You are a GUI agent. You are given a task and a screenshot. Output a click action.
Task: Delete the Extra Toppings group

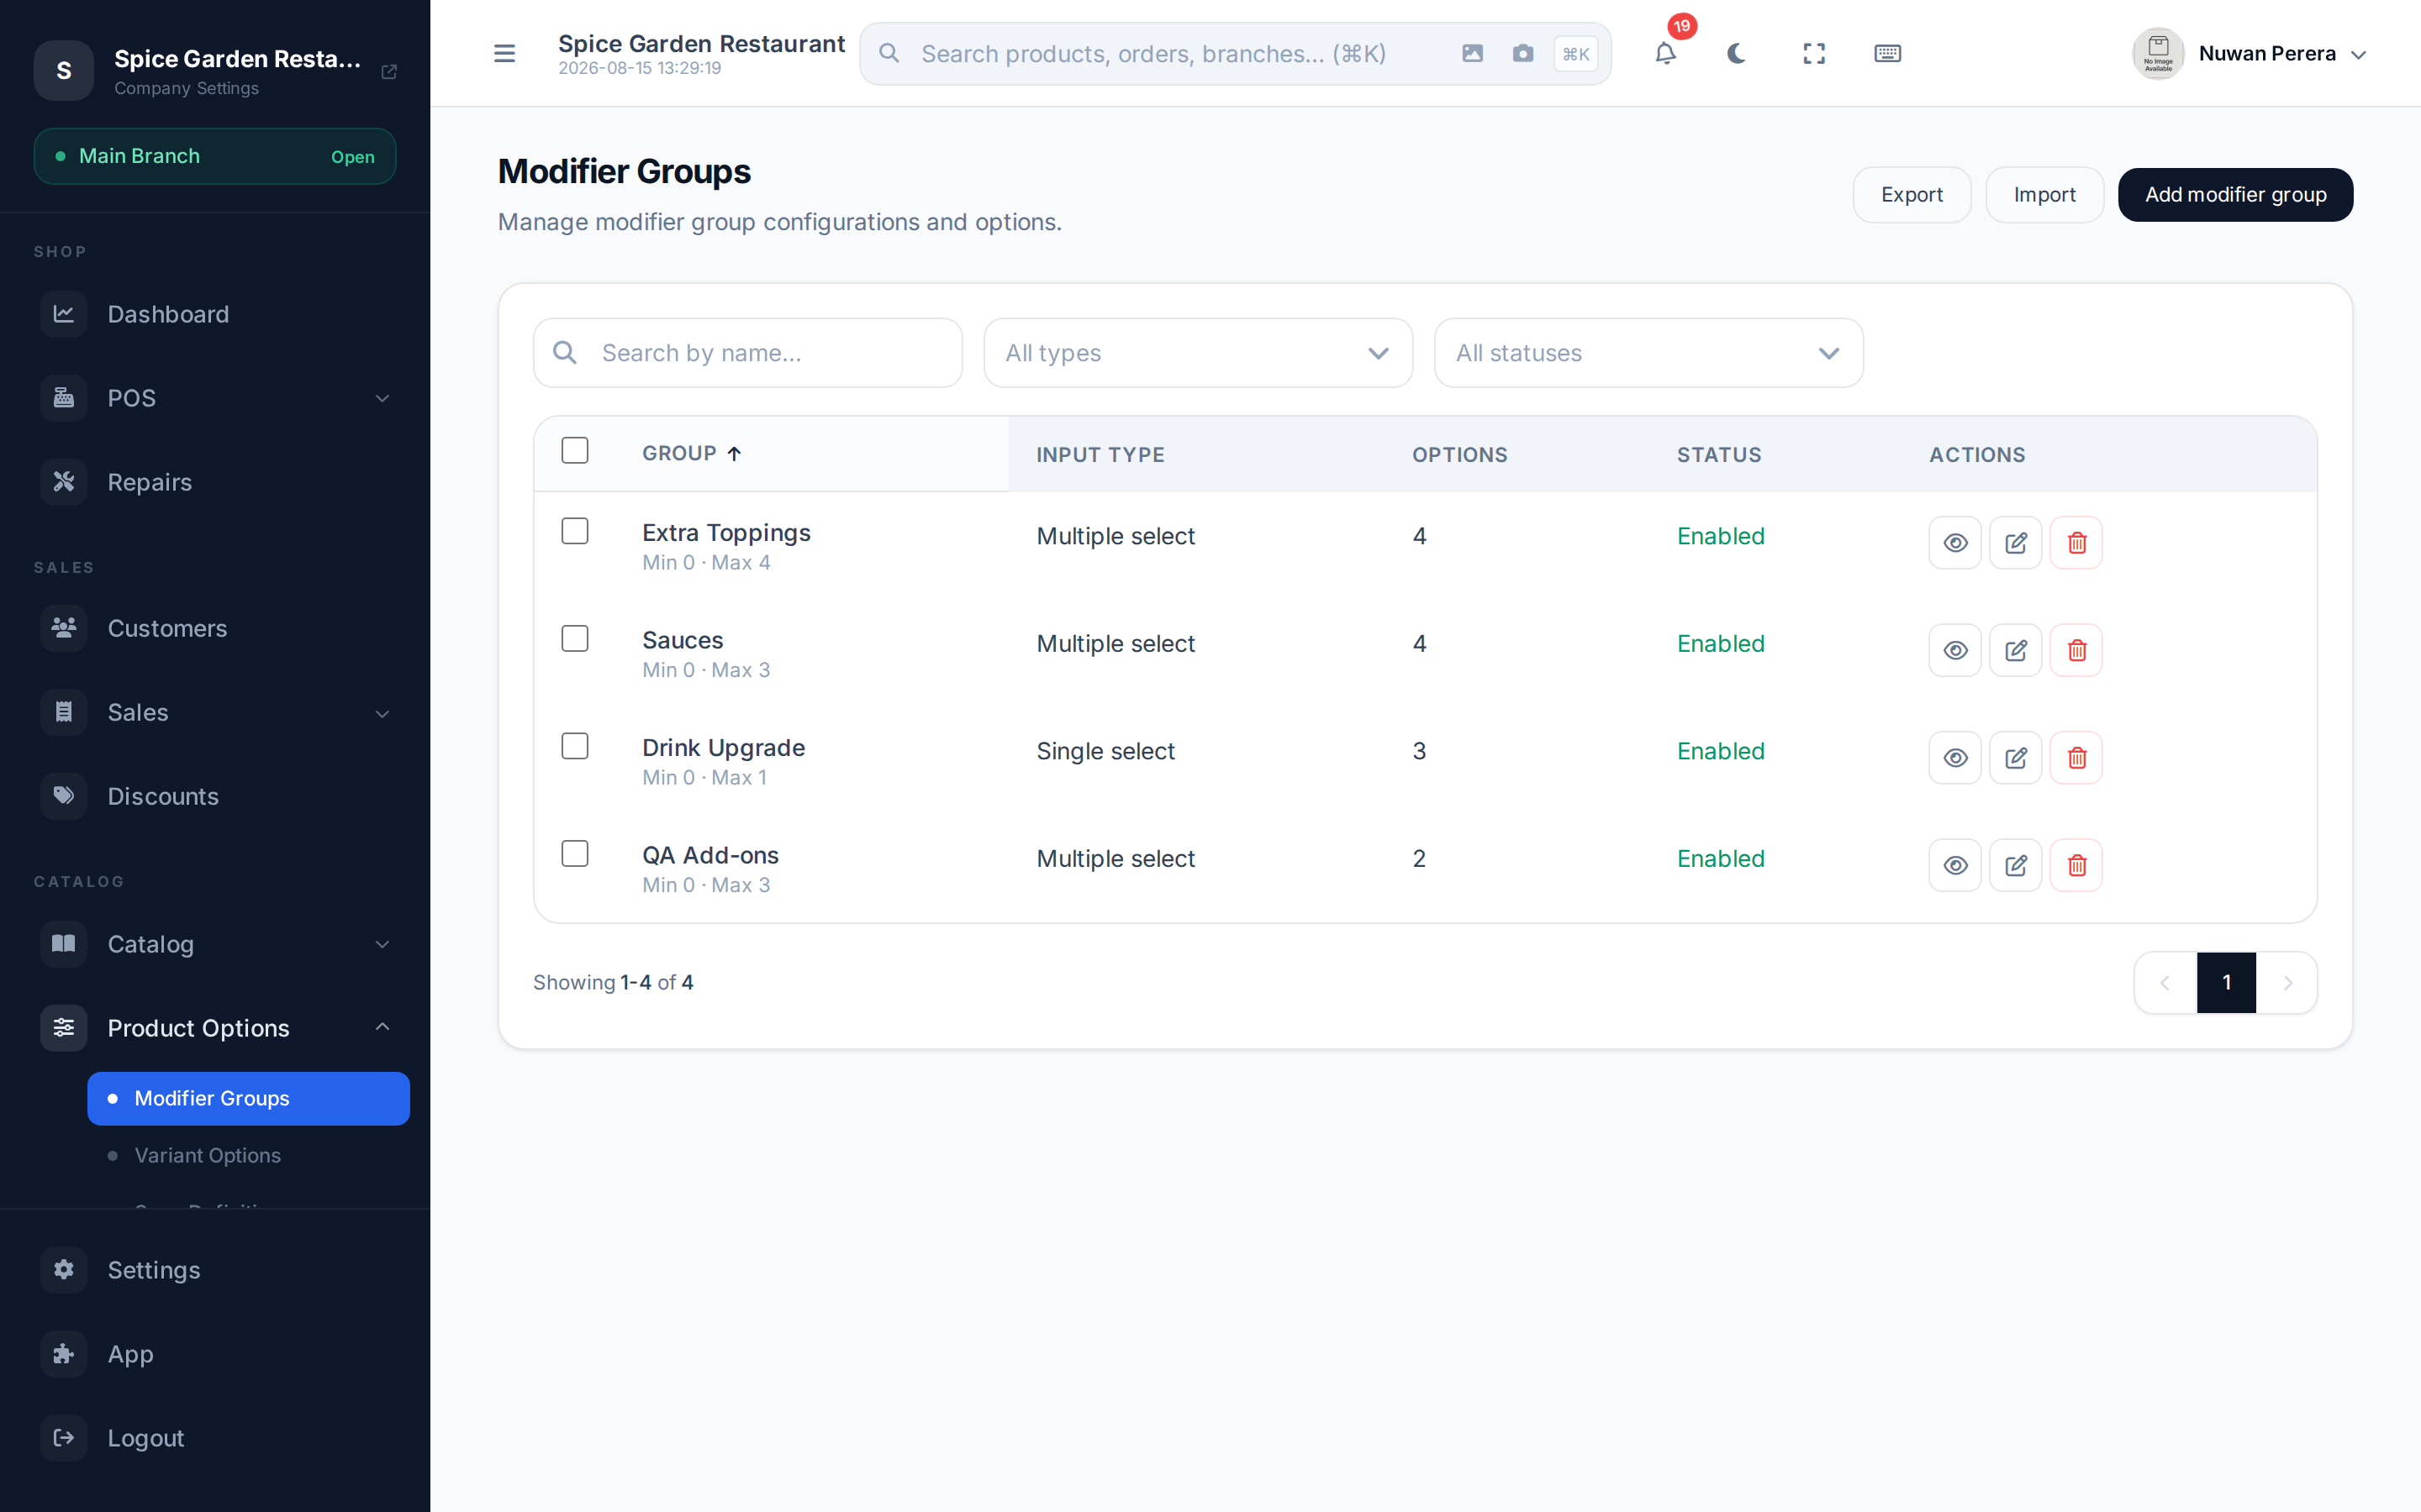tap(2076, 543)
